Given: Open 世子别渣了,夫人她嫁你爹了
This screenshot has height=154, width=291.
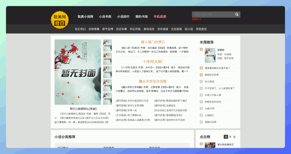Looking at the screenshot, I should pos(220,88).
